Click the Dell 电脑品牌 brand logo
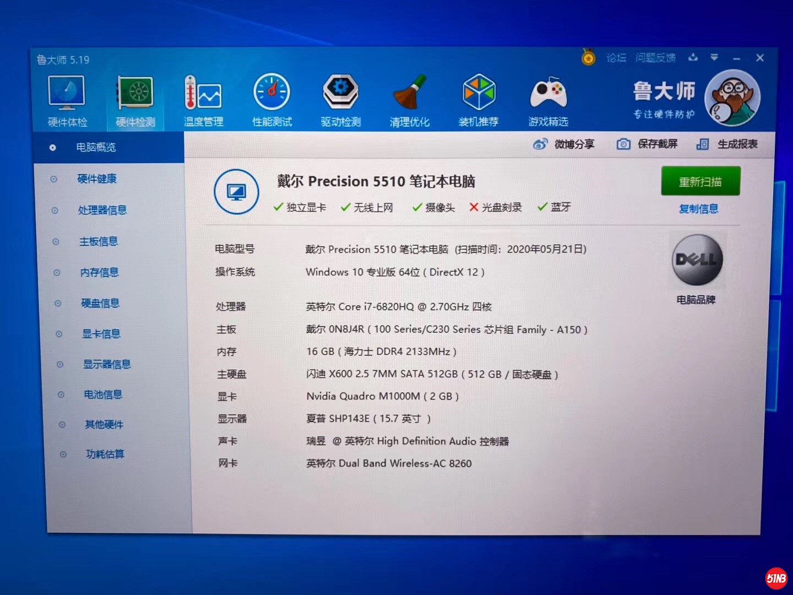Screen dimensions: 793x595 [x=697, y=260]
